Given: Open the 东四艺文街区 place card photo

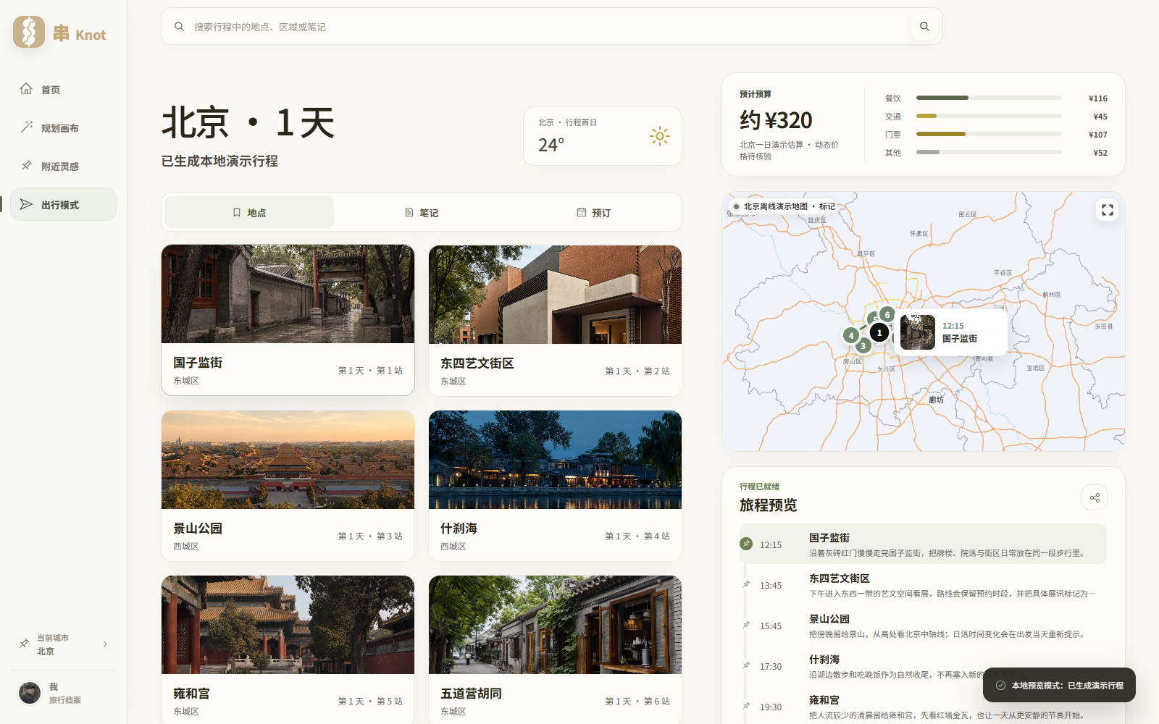Looking at the screenshot, I should pyautogui.click(x=555, y=295).
